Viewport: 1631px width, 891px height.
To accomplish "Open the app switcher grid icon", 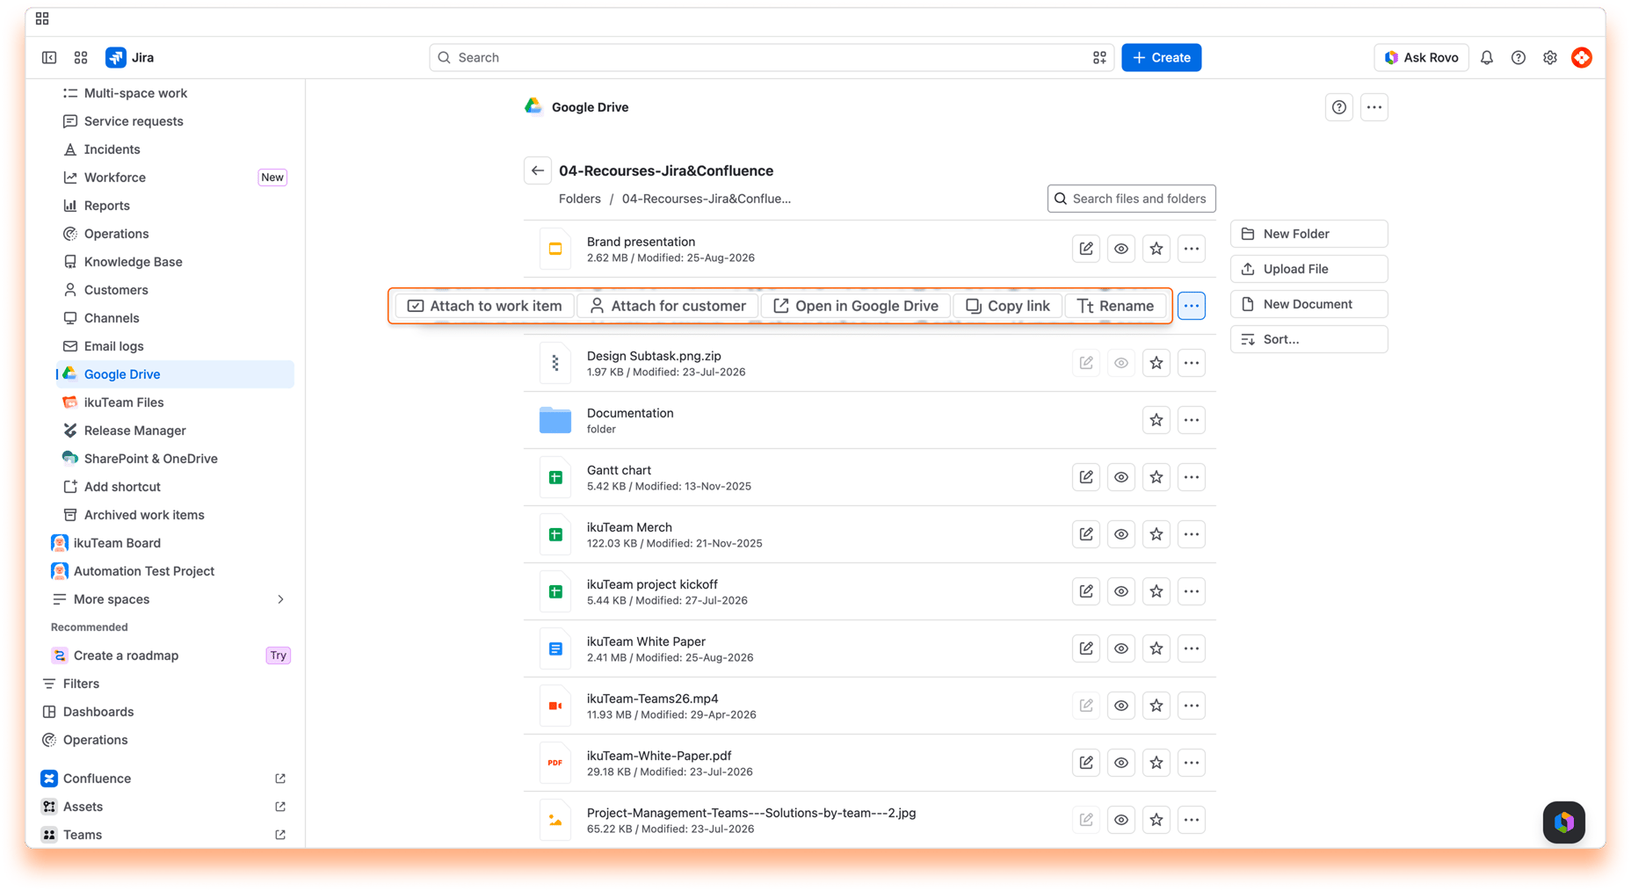I will pyautogui.click(x=81, y=57).
